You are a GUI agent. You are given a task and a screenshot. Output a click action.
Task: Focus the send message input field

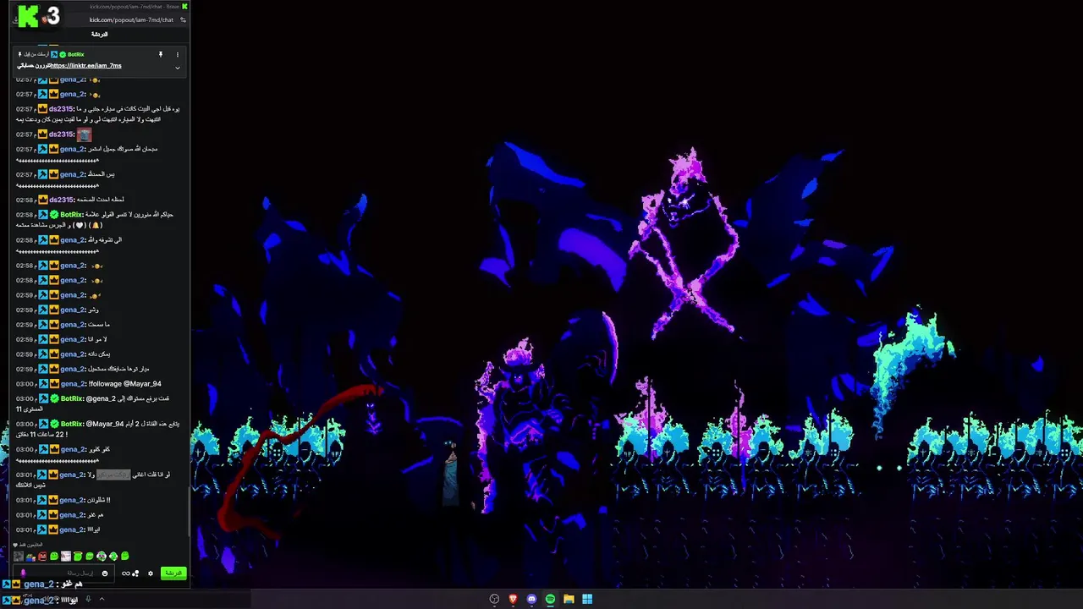[63, 573]
